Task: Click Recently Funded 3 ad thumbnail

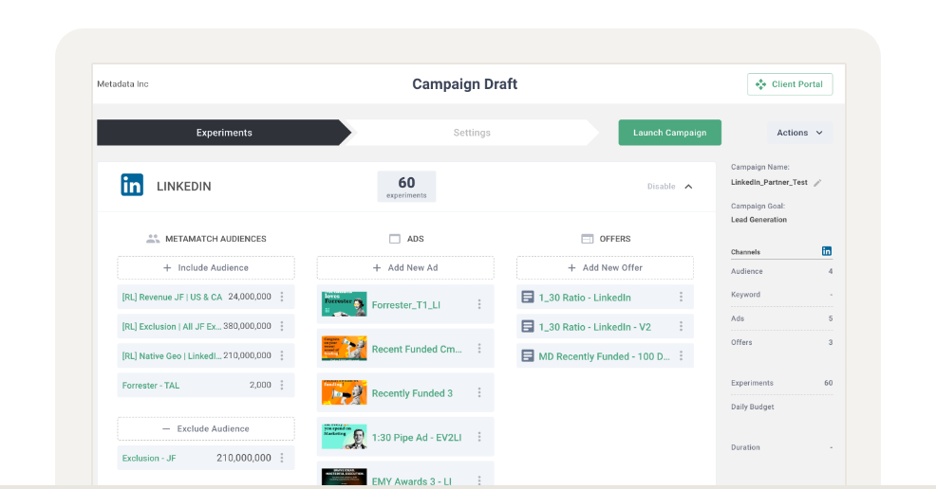Action: coord(345,392)
